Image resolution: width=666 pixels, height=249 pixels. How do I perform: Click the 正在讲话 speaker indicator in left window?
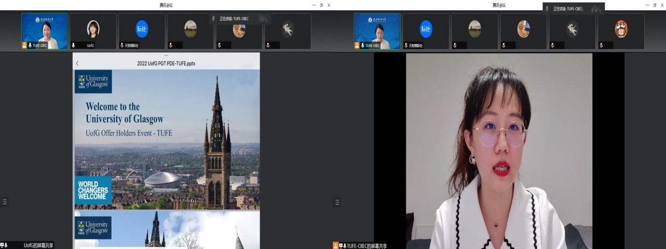coord(234,19)
